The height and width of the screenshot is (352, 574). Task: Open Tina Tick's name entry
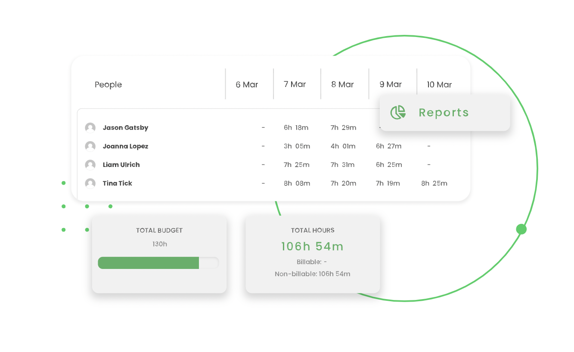118,183
